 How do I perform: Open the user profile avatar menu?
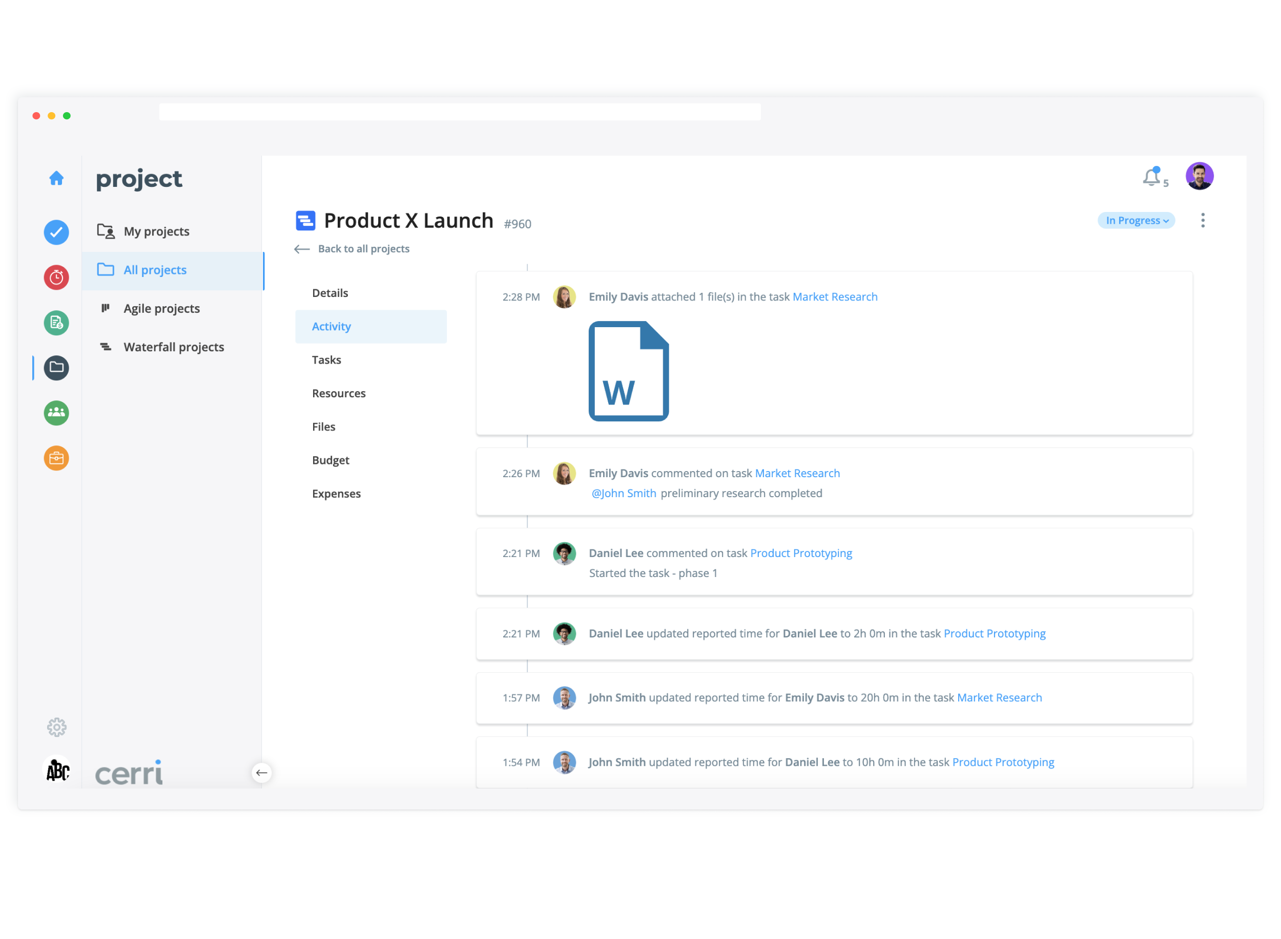point(1199,176)
